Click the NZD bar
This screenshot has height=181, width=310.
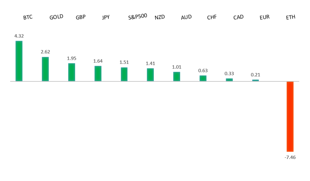click(150, 75)
